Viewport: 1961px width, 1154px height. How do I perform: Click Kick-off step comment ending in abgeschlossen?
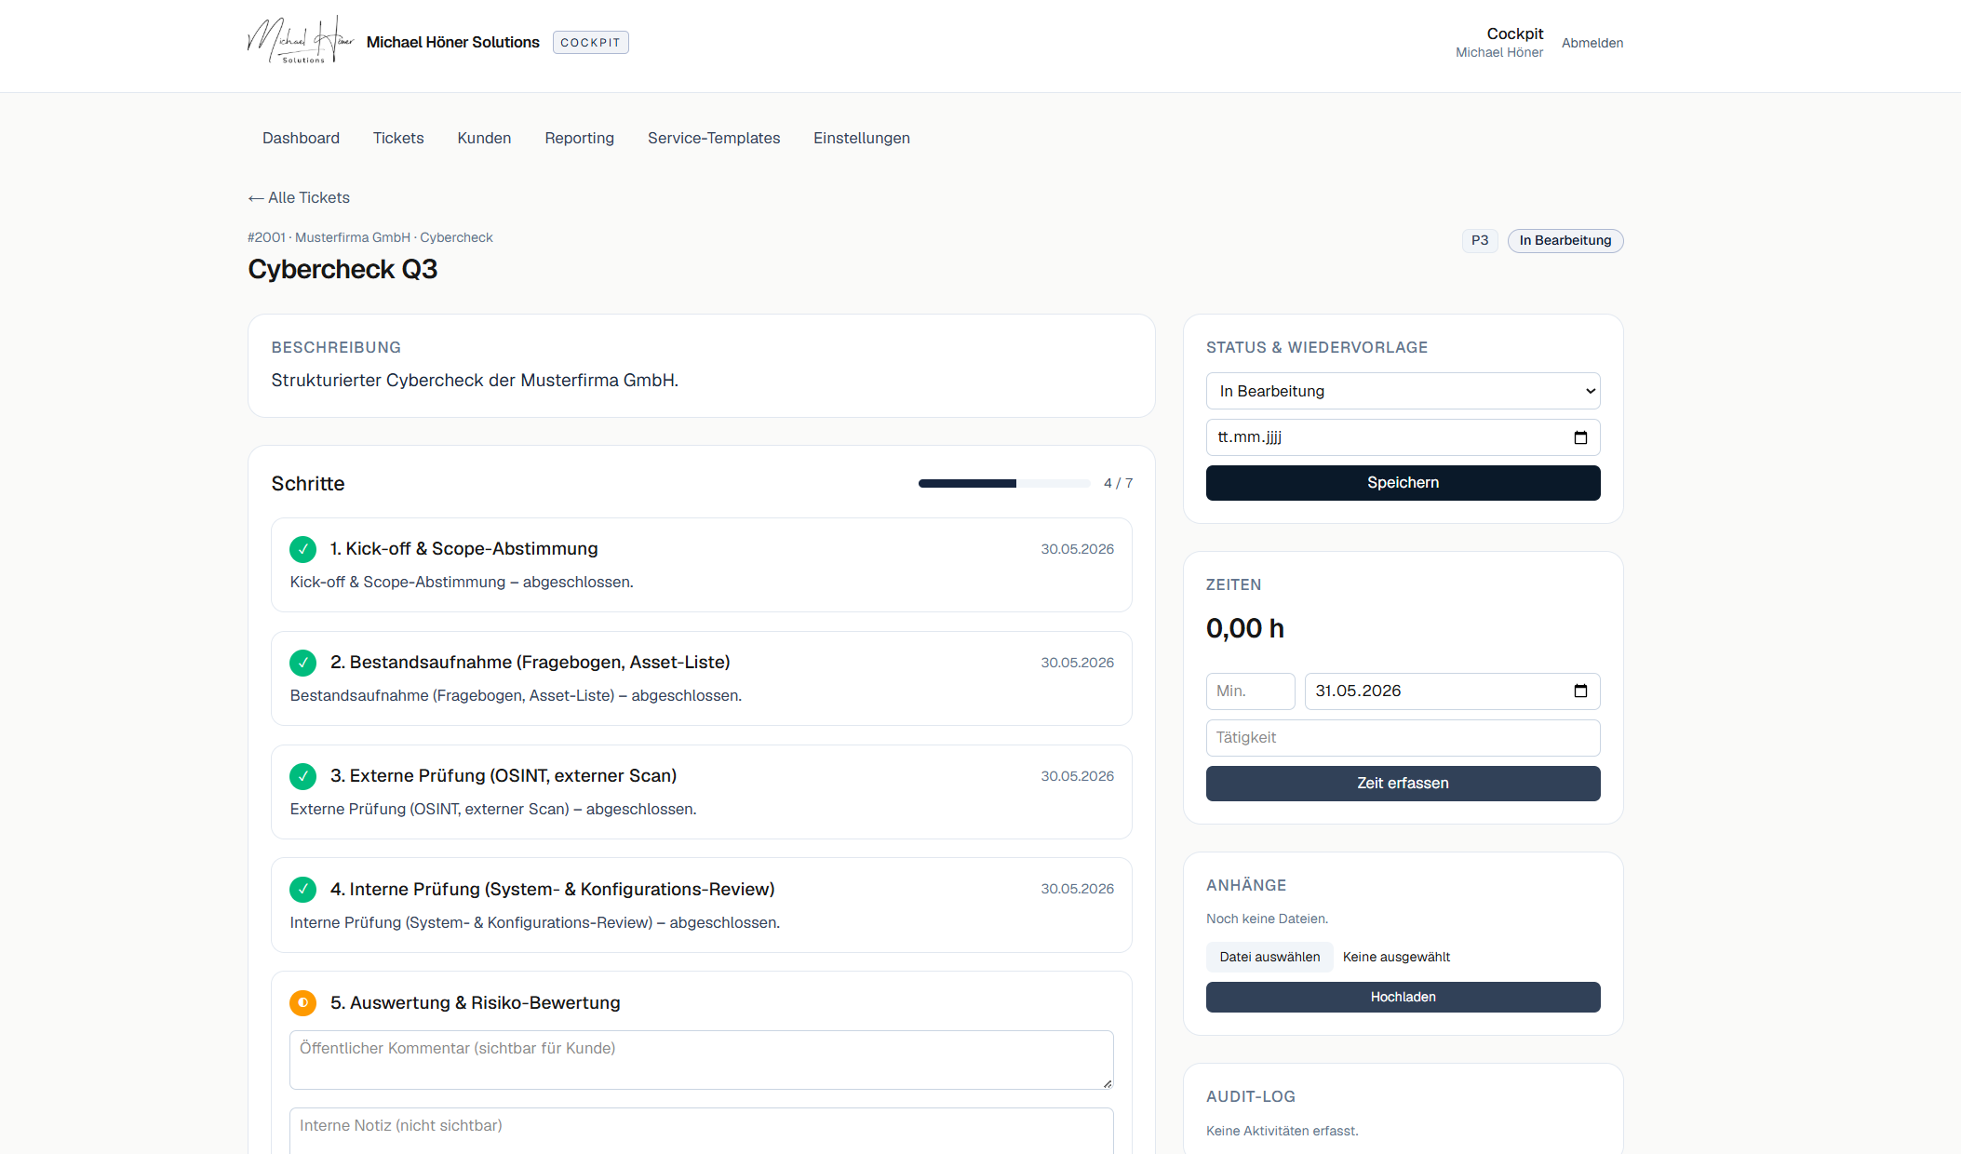[x=462, y=583]
